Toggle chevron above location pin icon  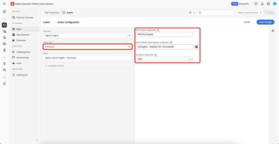[4, 58]
